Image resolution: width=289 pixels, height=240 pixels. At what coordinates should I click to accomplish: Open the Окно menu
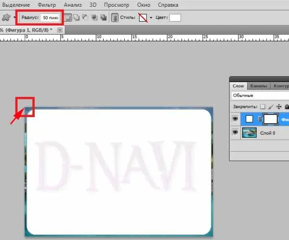pyautogui.click(x=144, y=5)
